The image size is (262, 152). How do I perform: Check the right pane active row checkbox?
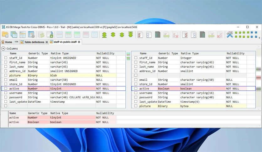coord(136,88)
